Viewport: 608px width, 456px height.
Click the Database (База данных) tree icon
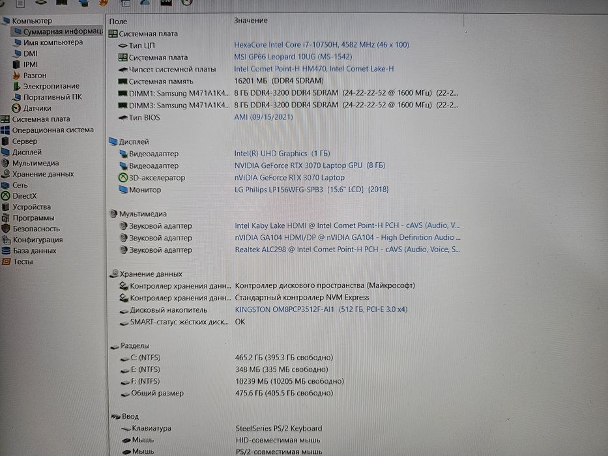tap(7, 251)
